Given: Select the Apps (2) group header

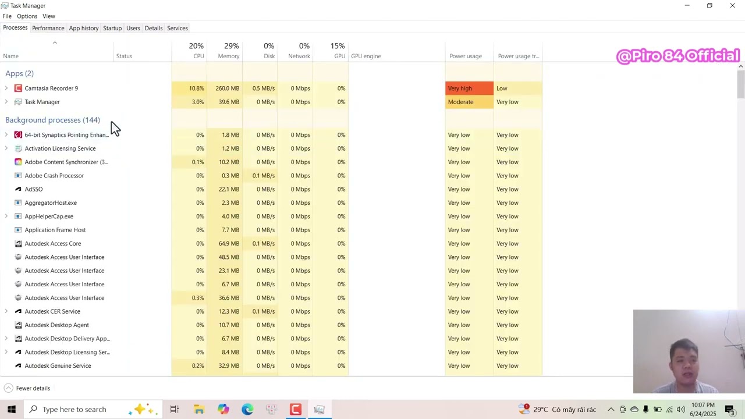Looking at the screenshot, I should point(20,73).
